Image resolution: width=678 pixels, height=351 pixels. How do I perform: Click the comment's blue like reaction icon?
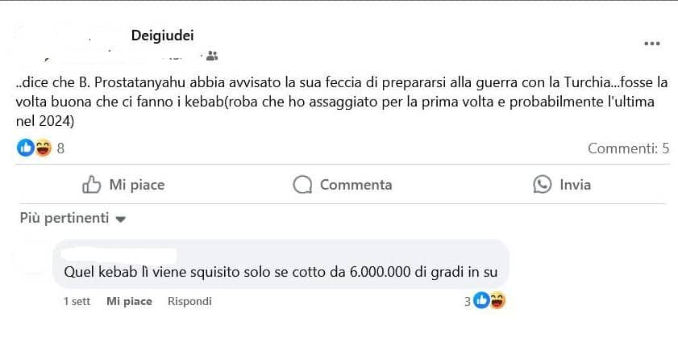click(481, 301)
